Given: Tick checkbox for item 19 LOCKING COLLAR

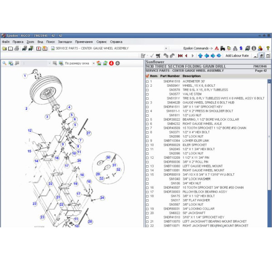Looking at the screenshot, I should point(147,209).
